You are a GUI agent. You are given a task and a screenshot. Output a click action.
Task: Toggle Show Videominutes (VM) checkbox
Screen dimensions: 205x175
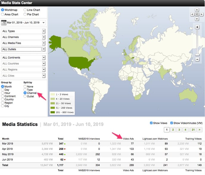[x=172, y=123]
